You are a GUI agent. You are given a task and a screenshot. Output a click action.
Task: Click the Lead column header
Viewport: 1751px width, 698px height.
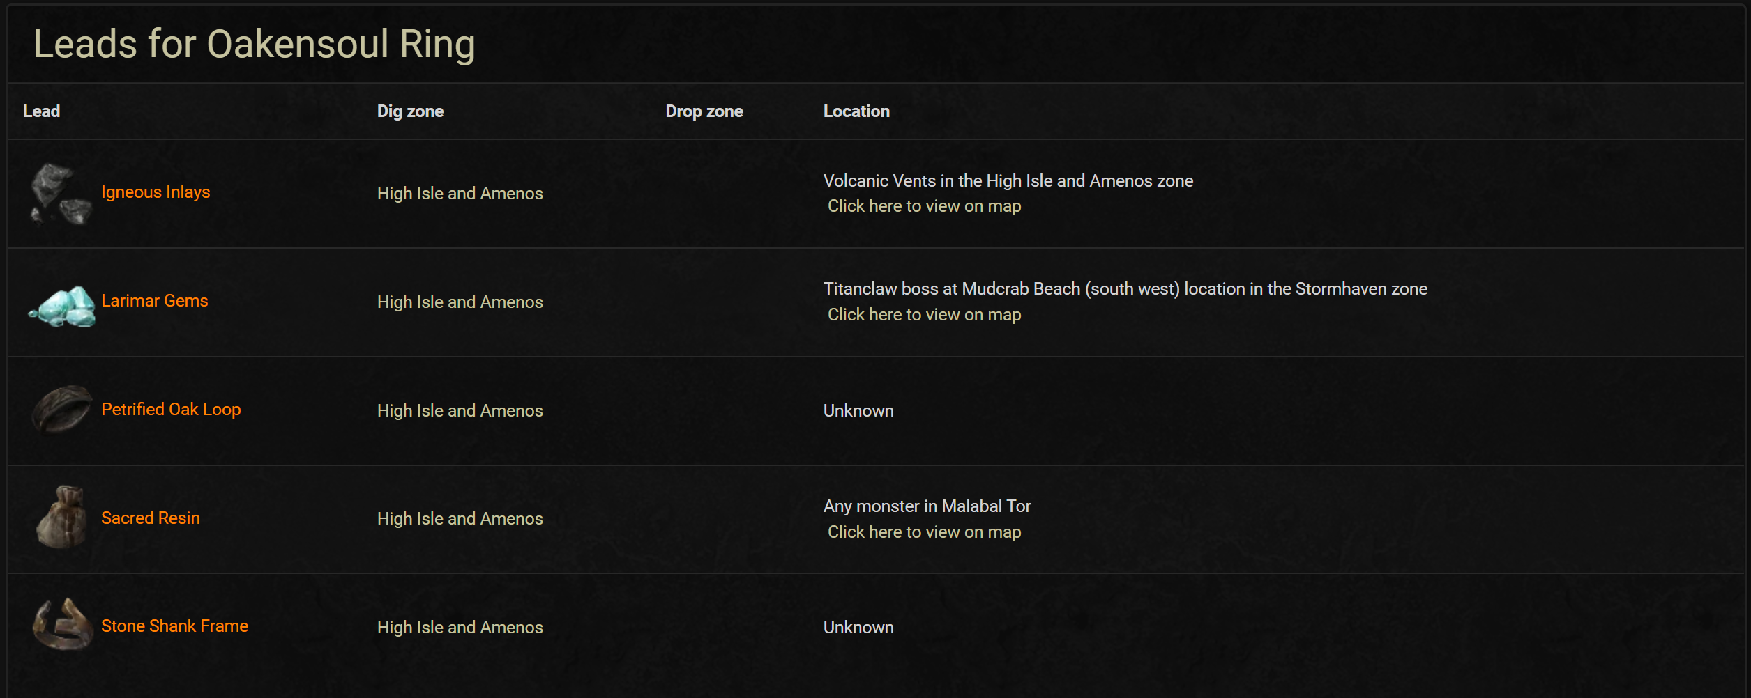pos(42,111)
